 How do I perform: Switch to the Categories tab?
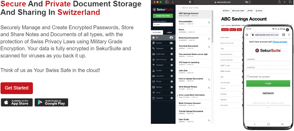(x=157, y=32)
